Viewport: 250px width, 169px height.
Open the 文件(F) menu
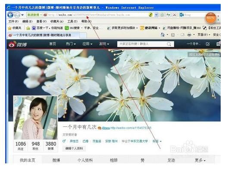pyautogui.click(x=13, y=22)
